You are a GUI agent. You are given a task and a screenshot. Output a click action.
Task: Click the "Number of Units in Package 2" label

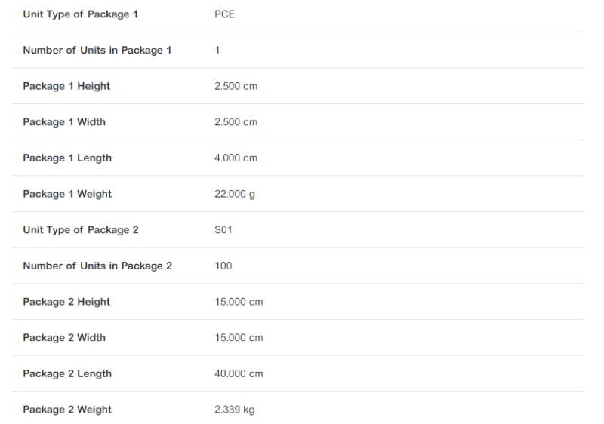click(97, 266)
